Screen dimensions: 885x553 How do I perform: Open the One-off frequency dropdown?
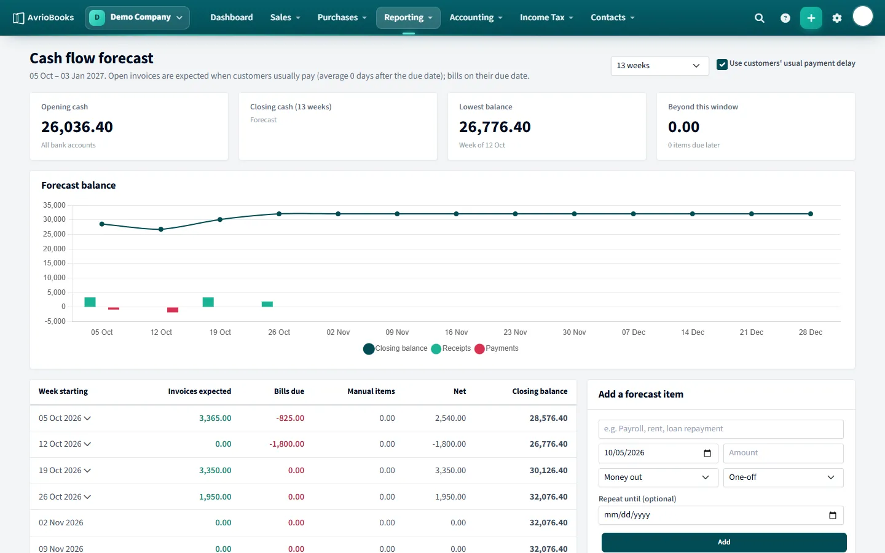click(x=783, y=477)
